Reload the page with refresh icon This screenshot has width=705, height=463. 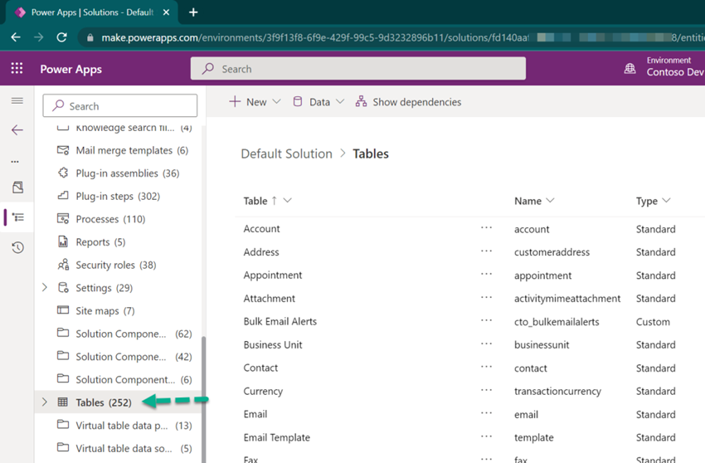click(x=61, y=37)
